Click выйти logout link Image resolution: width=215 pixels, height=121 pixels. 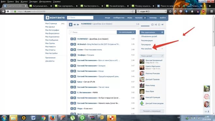click(162, 18)
